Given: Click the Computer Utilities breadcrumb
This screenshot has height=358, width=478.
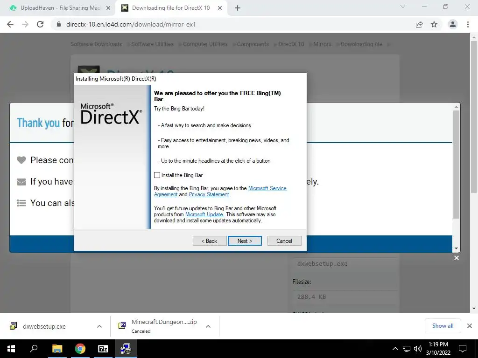Looking at the screenshot, I should click(205, 44).
